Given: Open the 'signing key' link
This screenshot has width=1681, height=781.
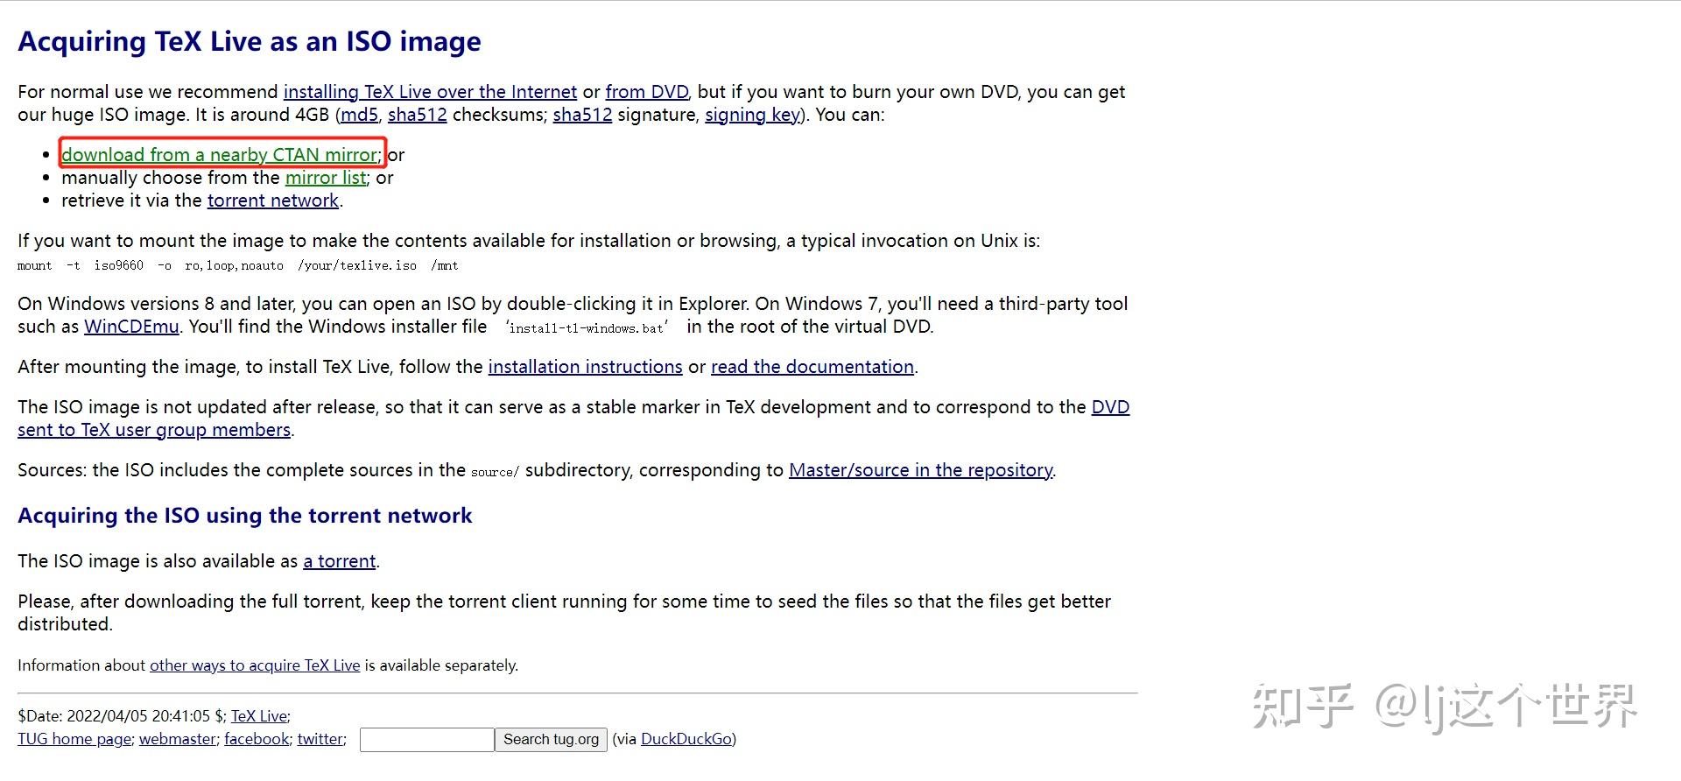Looking at the screenshot, I should pos(752,115).
